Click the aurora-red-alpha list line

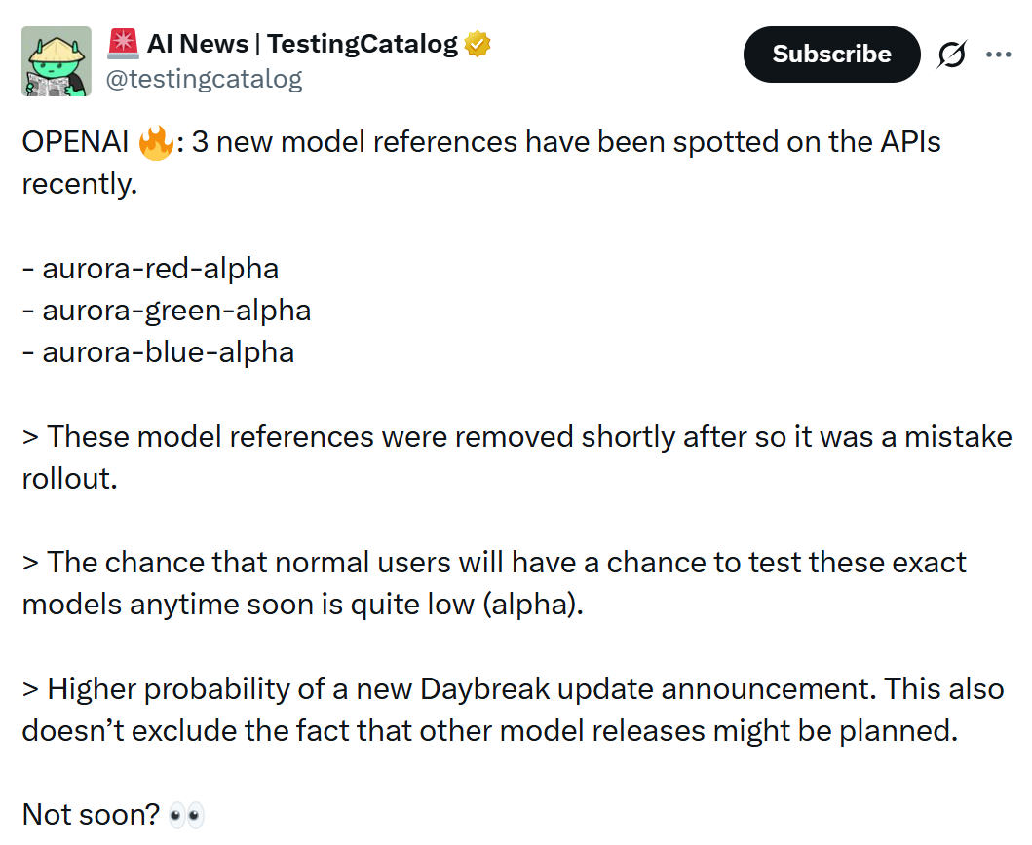(x=151, y=269)
